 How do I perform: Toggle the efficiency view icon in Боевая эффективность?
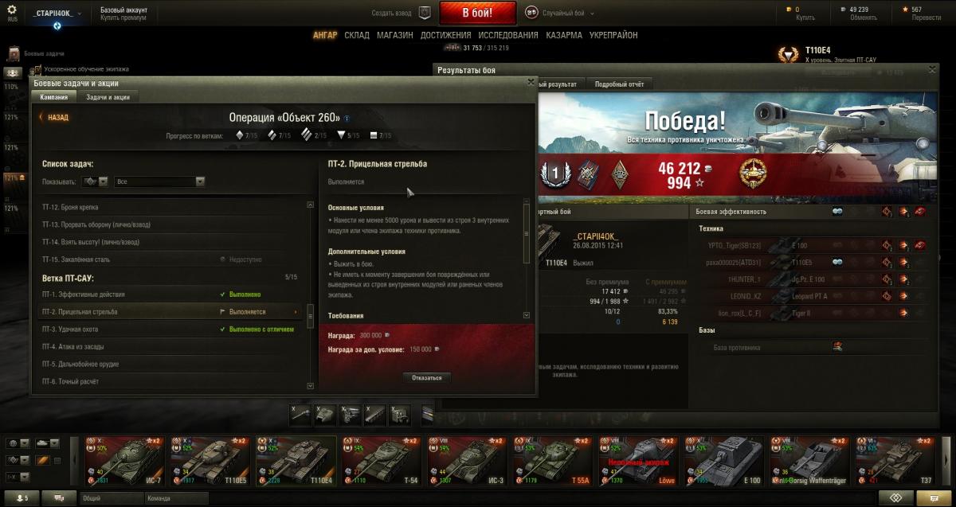[x=838, y=212]
